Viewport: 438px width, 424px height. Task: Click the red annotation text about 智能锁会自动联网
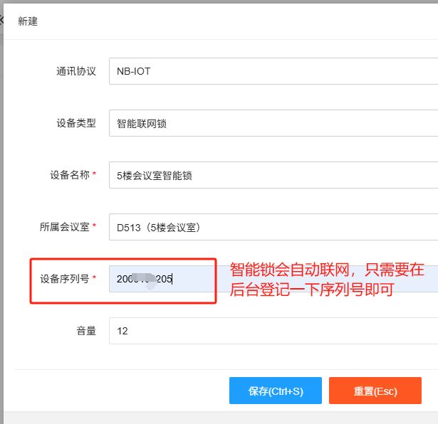tap(326, 280)
